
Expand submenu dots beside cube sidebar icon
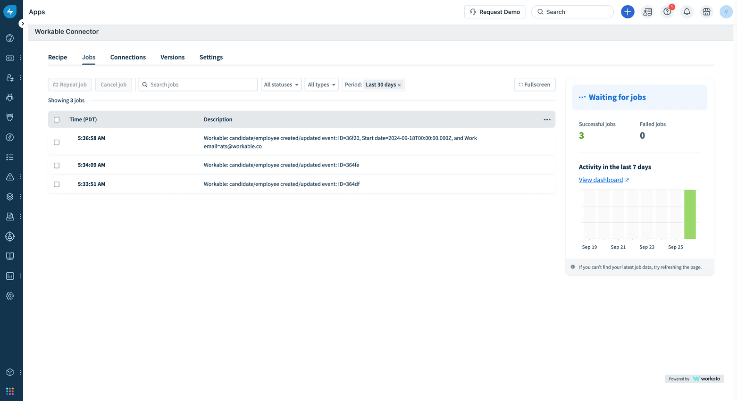(x=20, y=372)
